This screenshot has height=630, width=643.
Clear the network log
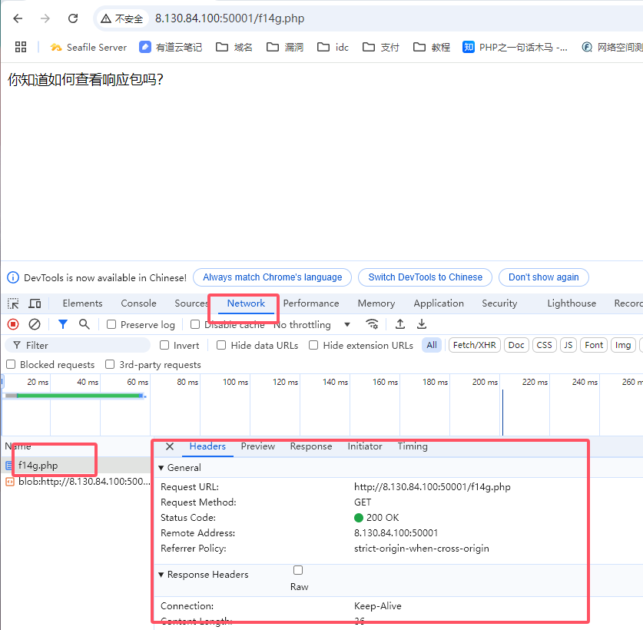click(35, 324)
